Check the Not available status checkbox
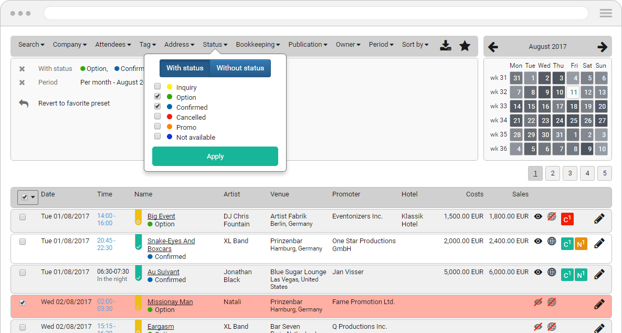Image resolution: width=622 pixels, height=333 pixels. pos(157,136)
